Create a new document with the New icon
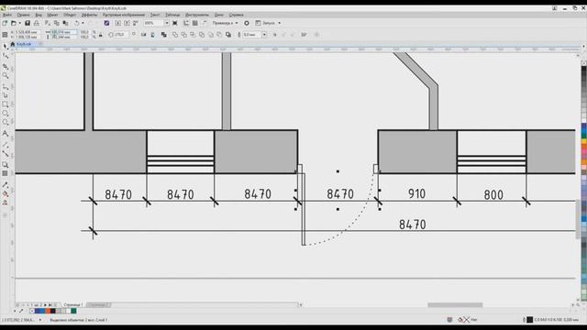Screen dimensions: 587x330 (5, 23)
